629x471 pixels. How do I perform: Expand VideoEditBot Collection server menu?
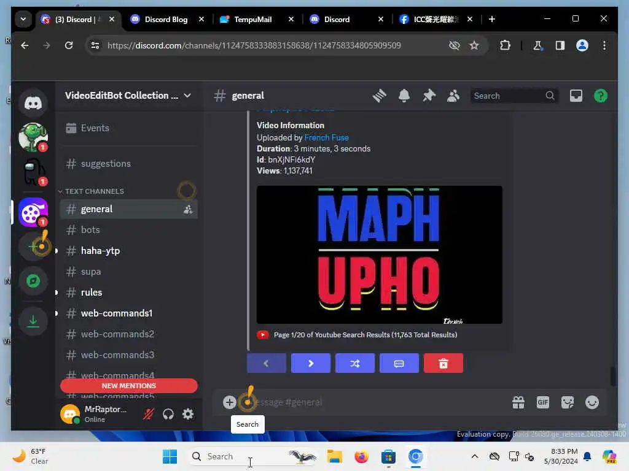click(128, 95)
